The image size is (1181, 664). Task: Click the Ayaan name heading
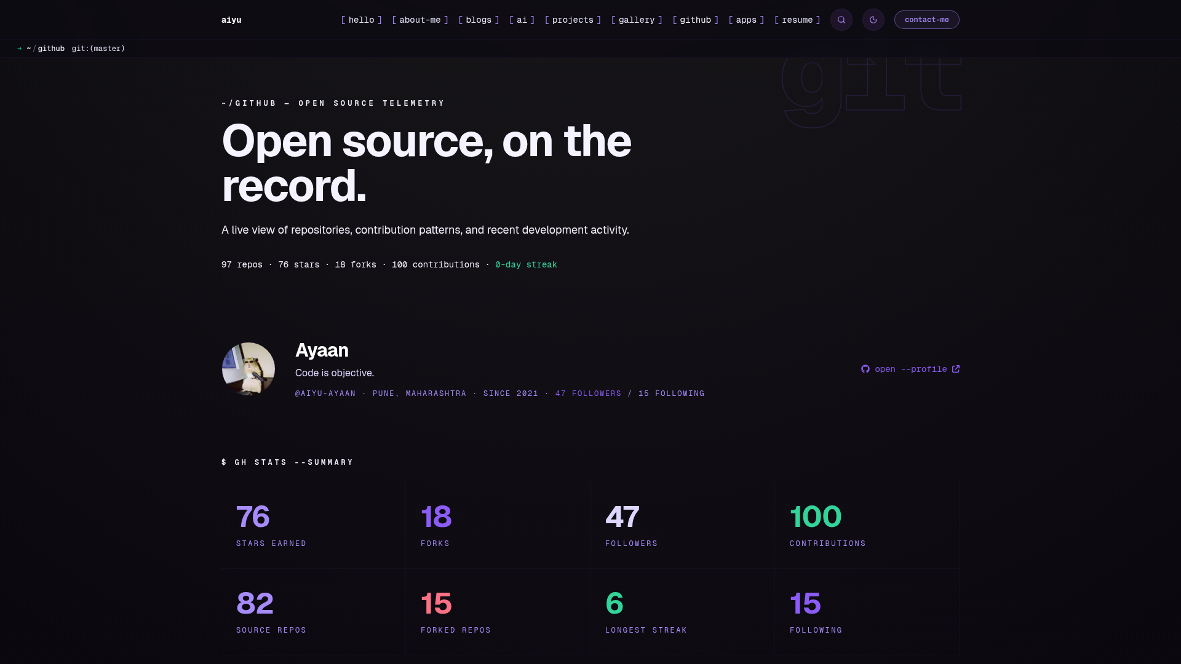[x=322, y=350]
